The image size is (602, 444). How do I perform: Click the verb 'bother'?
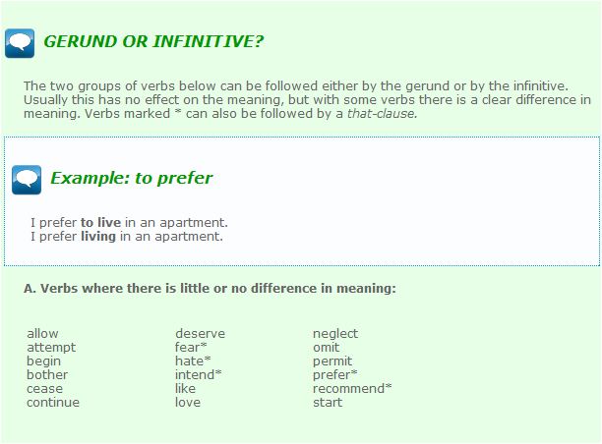click(x=47, y=375)
